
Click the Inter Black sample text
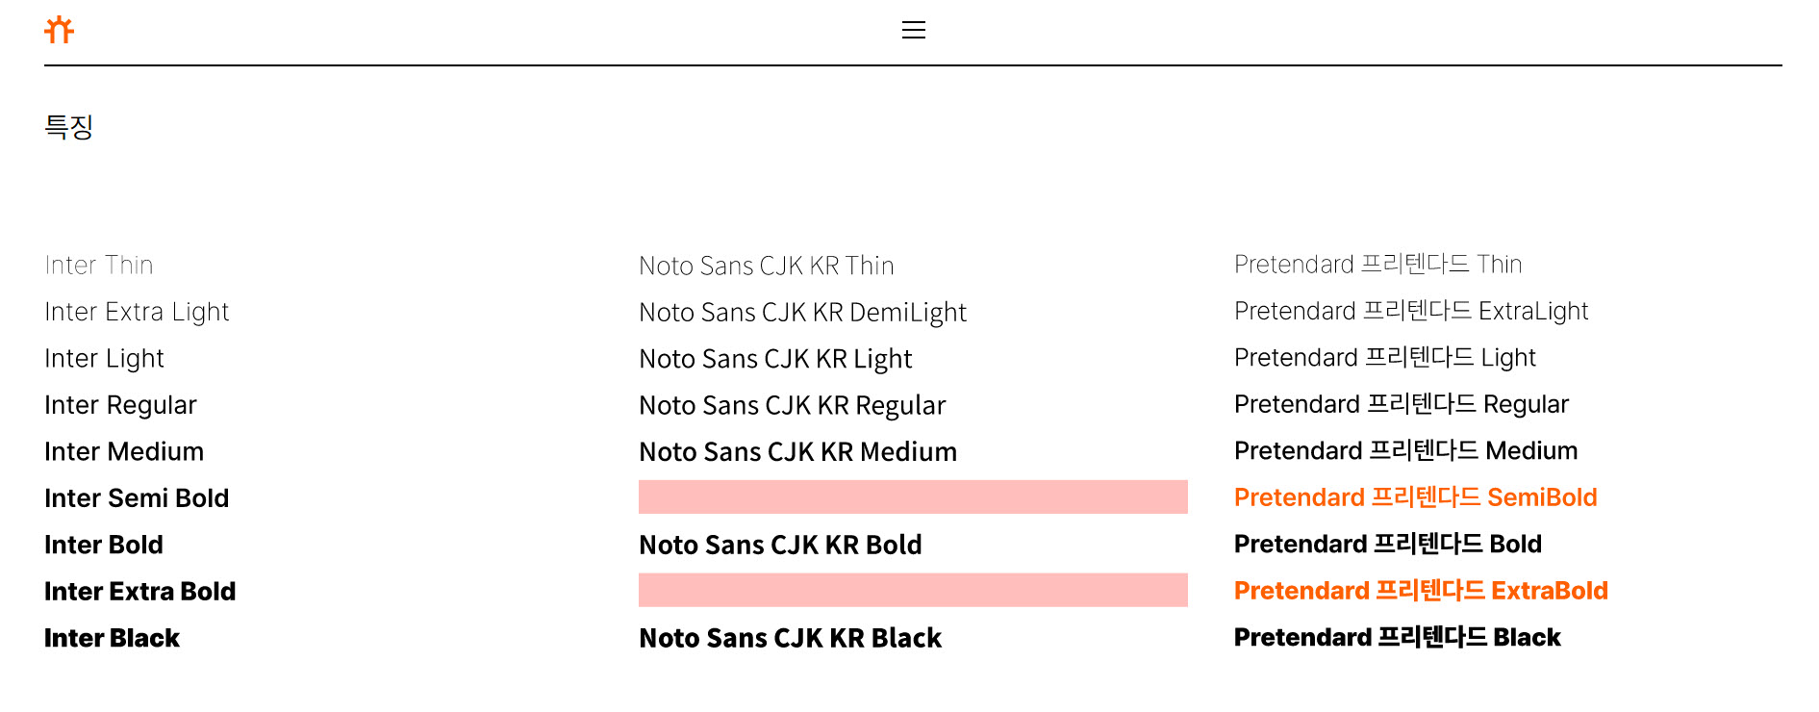pos(112,638)
